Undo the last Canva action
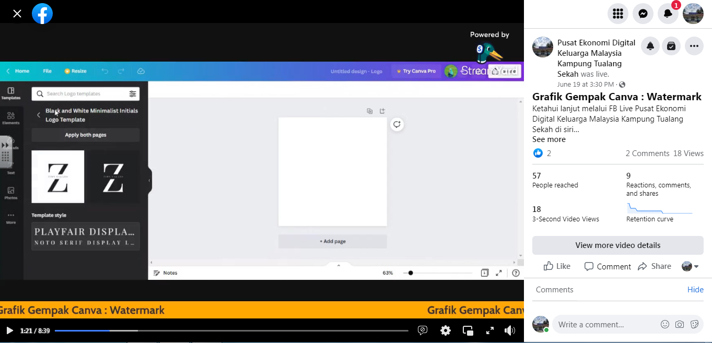 click(x=105, y=71)
